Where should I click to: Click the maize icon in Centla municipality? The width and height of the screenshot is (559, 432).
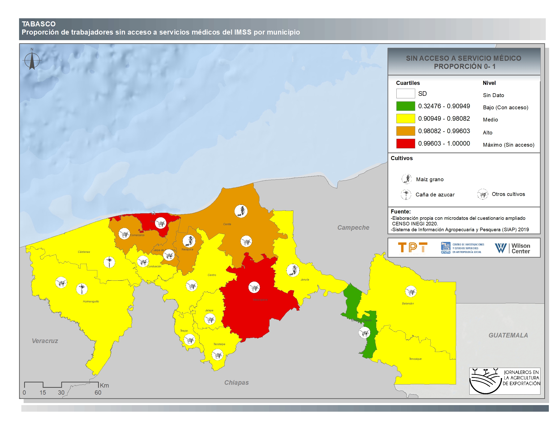point(241,211)
